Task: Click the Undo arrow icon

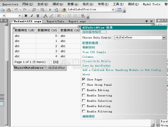Action: pos(16,10)
